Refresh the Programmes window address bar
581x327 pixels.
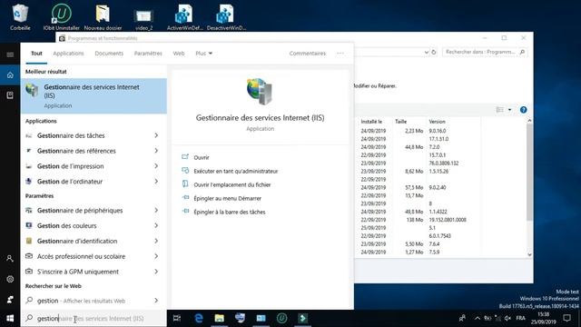coord(434,53)
